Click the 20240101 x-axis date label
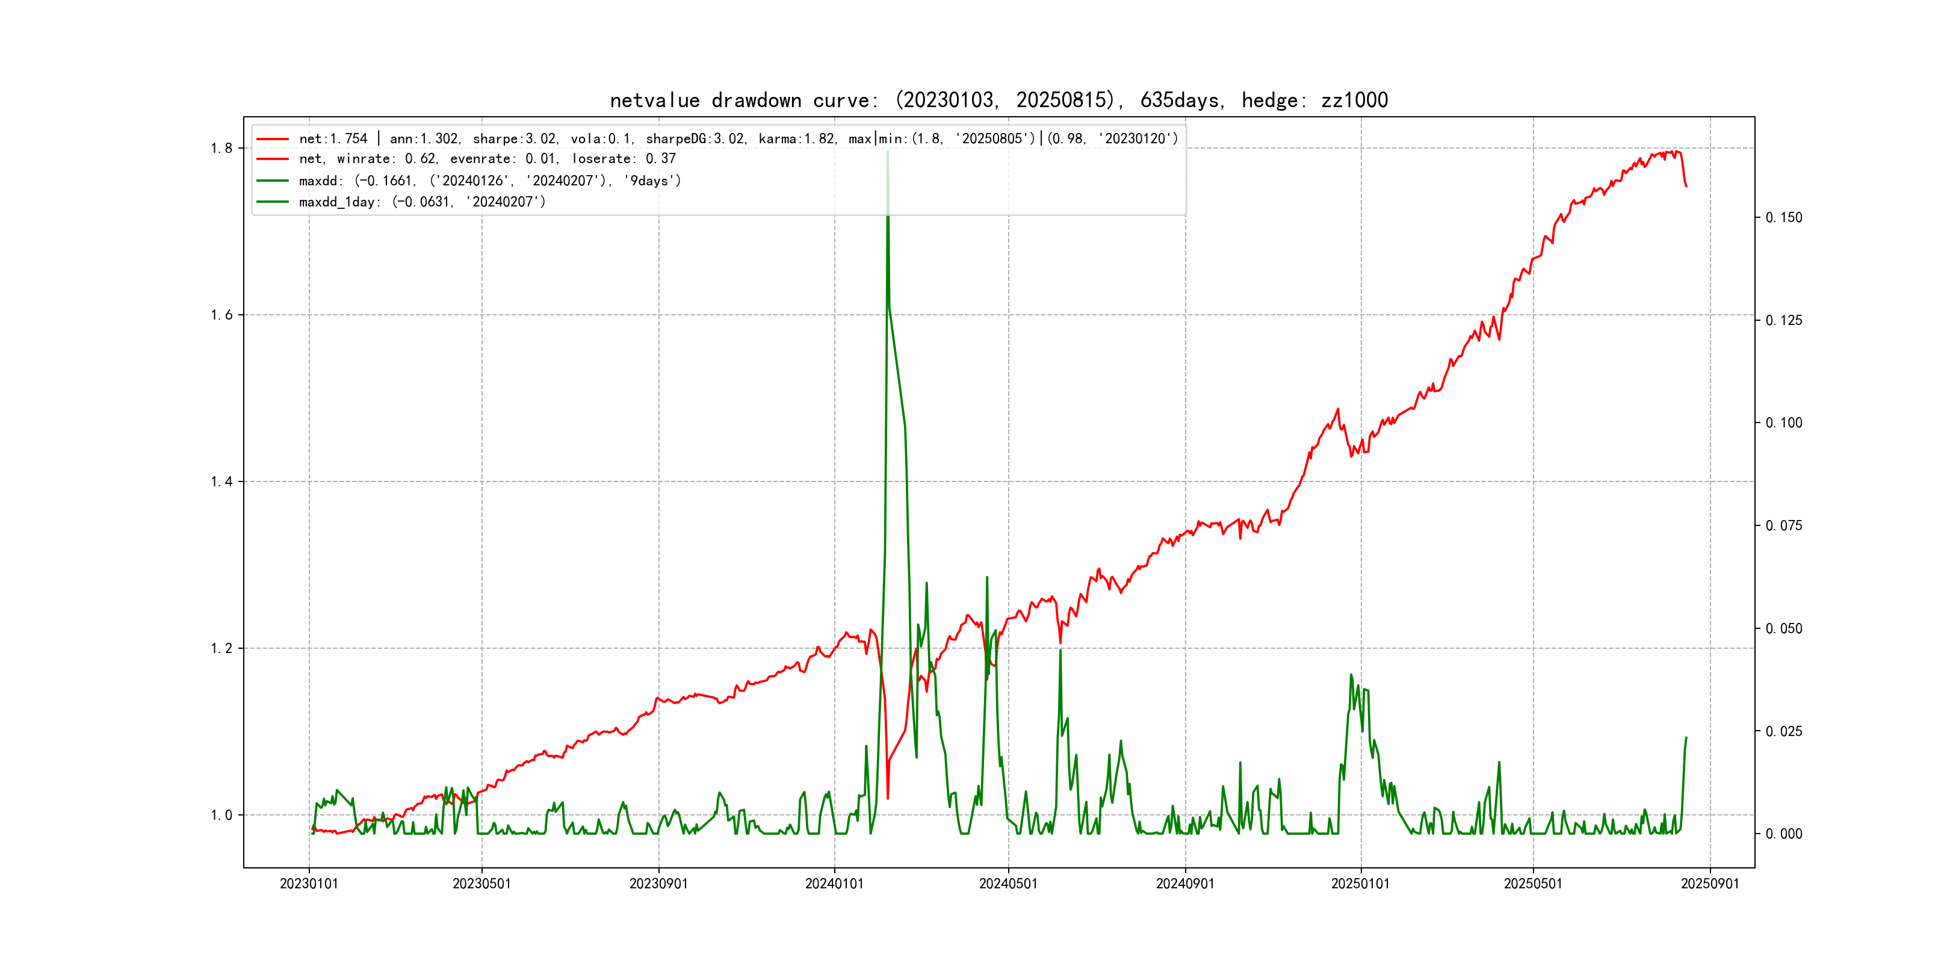This screenshot has height=975, width=1950. (x=834, y=884)
